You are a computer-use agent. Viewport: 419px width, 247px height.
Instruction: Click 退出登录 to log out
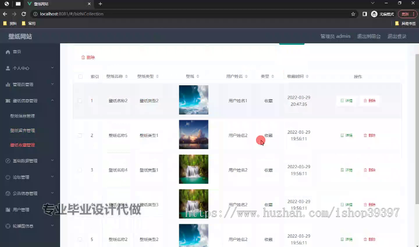(x=397, y=36)
